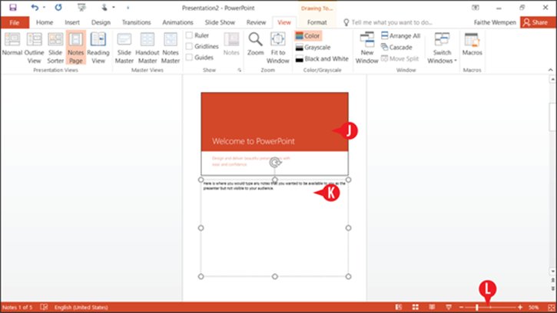Click the vertical scrollbar down arrow
This screenshot has width=557, height=313.
(x=552, y=272)
